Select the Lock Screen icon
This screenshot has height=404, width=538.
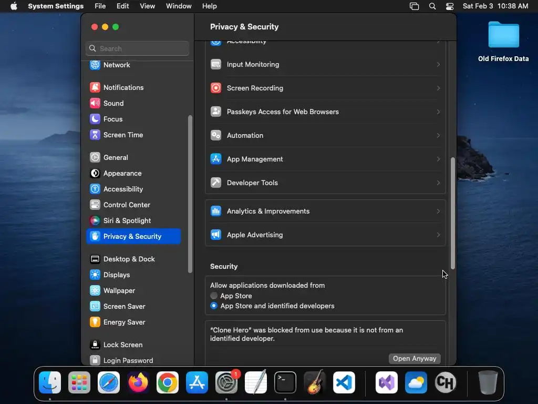click(x=95, y=345)
